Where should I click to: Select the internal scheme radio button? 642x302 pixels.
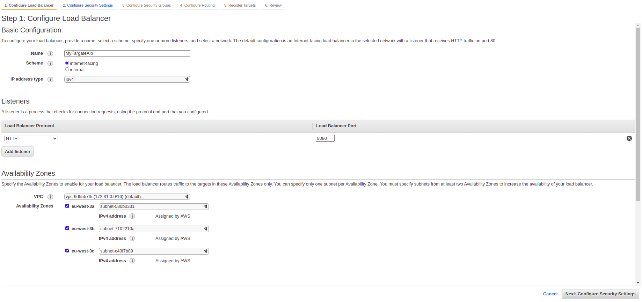[67, 69]
